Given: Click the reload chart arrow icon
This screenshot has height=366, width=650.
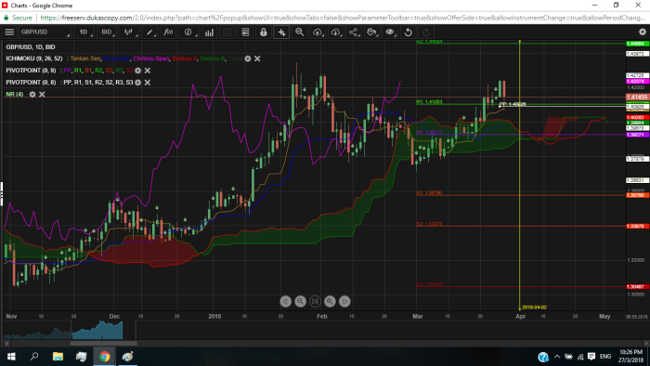Looking at the screenshot, I should click(408, 32).
